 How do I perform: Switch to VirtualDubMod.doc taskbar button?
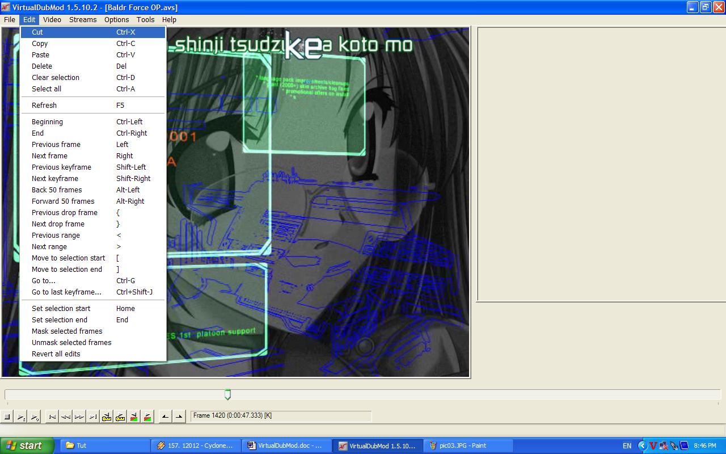(287, 445)
